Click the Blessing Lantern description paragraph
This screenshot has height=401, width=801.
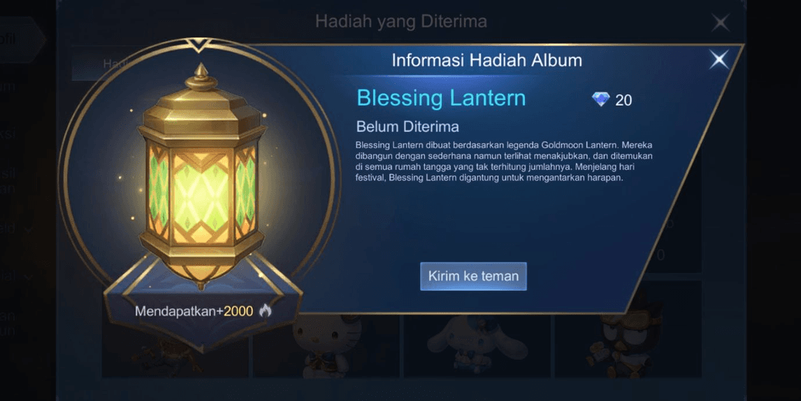click(504, 161)
